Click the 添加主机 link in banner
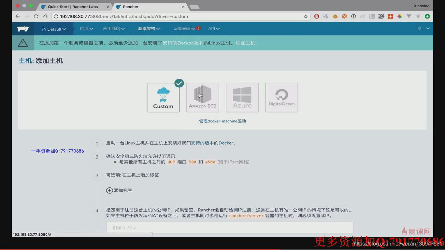This screenshot has width=445, height=250. point(245,43)
